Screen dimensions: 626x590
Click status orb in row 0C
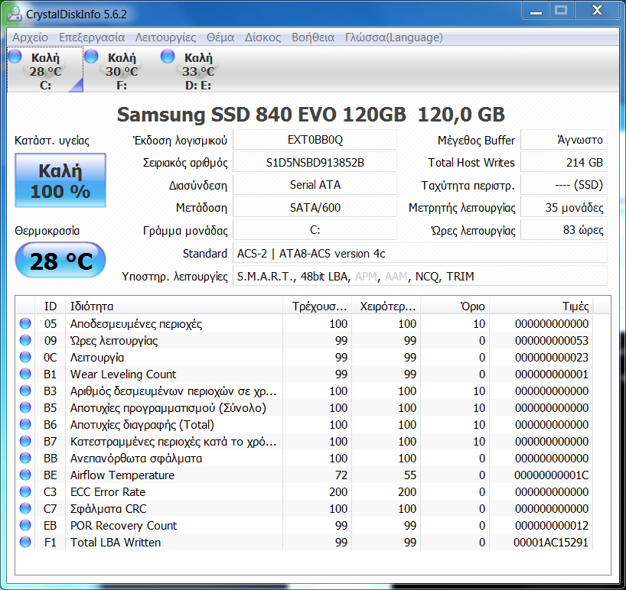[x=25, y=357]
